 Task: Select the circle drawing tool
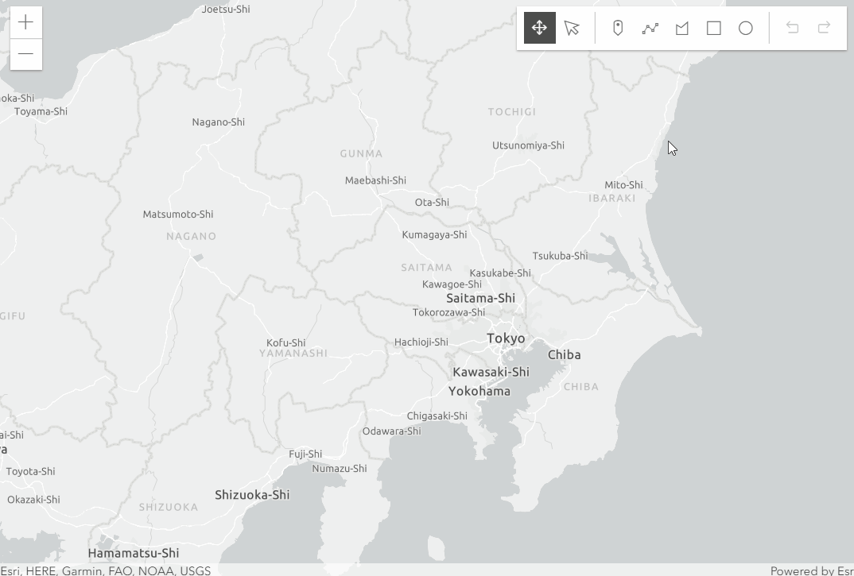[x=746, y=28]
